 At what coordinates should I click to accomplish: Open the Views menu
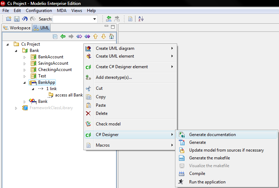(77, 11)
